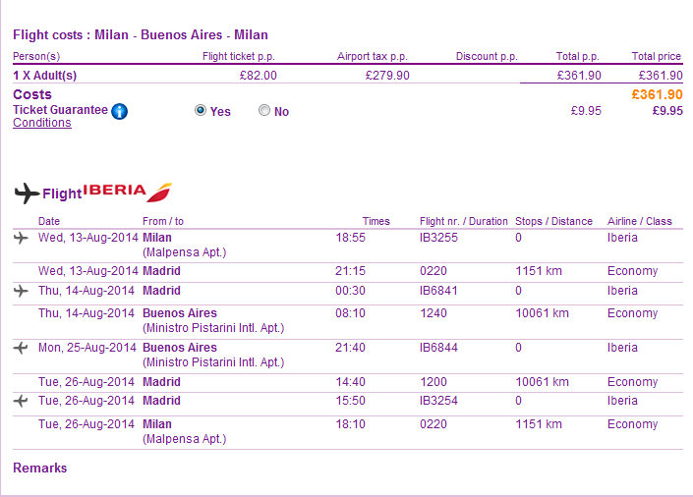693x497 pixels.
Task: Click the Airline / Class column header
Action: [639, 221]
